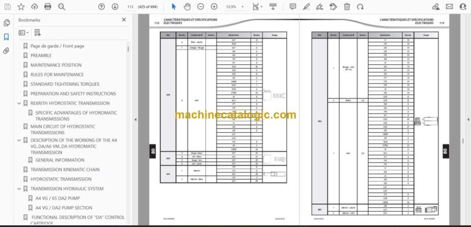The image size is (471, 227).
Task: Go to STANDARD TIGHTENING TORQUES bookmark
Action: pos(65,84)
